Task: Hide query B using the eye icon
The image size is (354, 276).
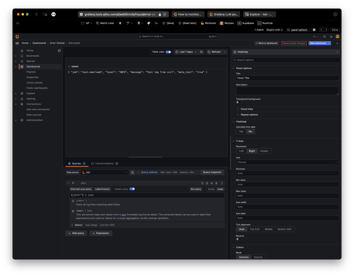Action: click(212, 183)
